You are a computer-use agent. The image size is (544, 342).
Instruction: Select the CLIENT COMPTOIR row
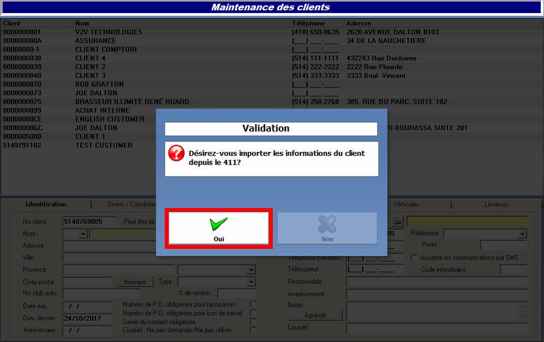click(272, 50)
